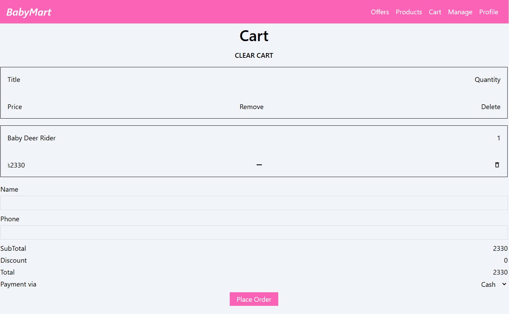Click the Quantity column header

click(x=487, y=80)
